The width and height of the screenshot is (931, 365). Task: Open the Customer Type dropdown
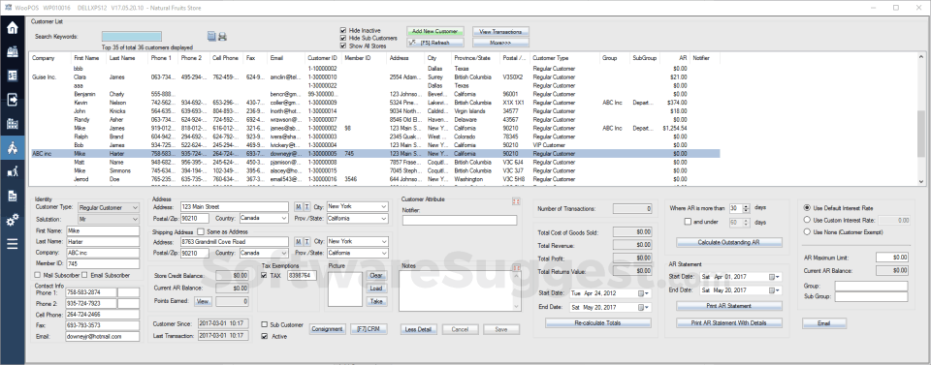(x=109, y=207)
